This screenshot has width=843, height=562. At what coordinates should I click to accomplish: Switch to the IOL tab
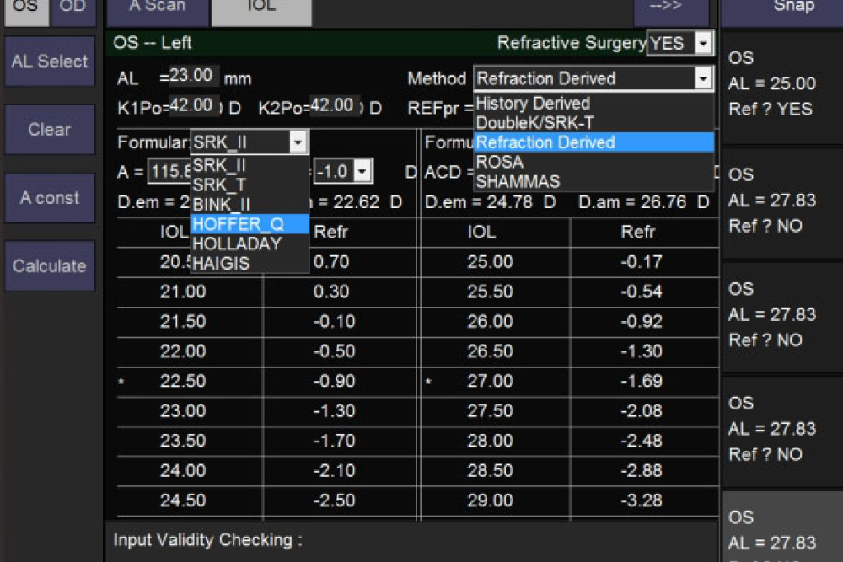260,8
